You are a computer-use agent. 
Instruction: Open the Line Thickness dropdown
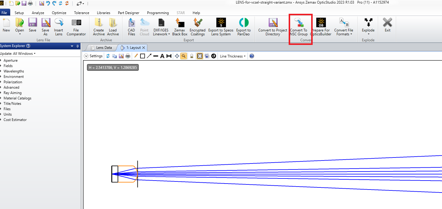233,56
